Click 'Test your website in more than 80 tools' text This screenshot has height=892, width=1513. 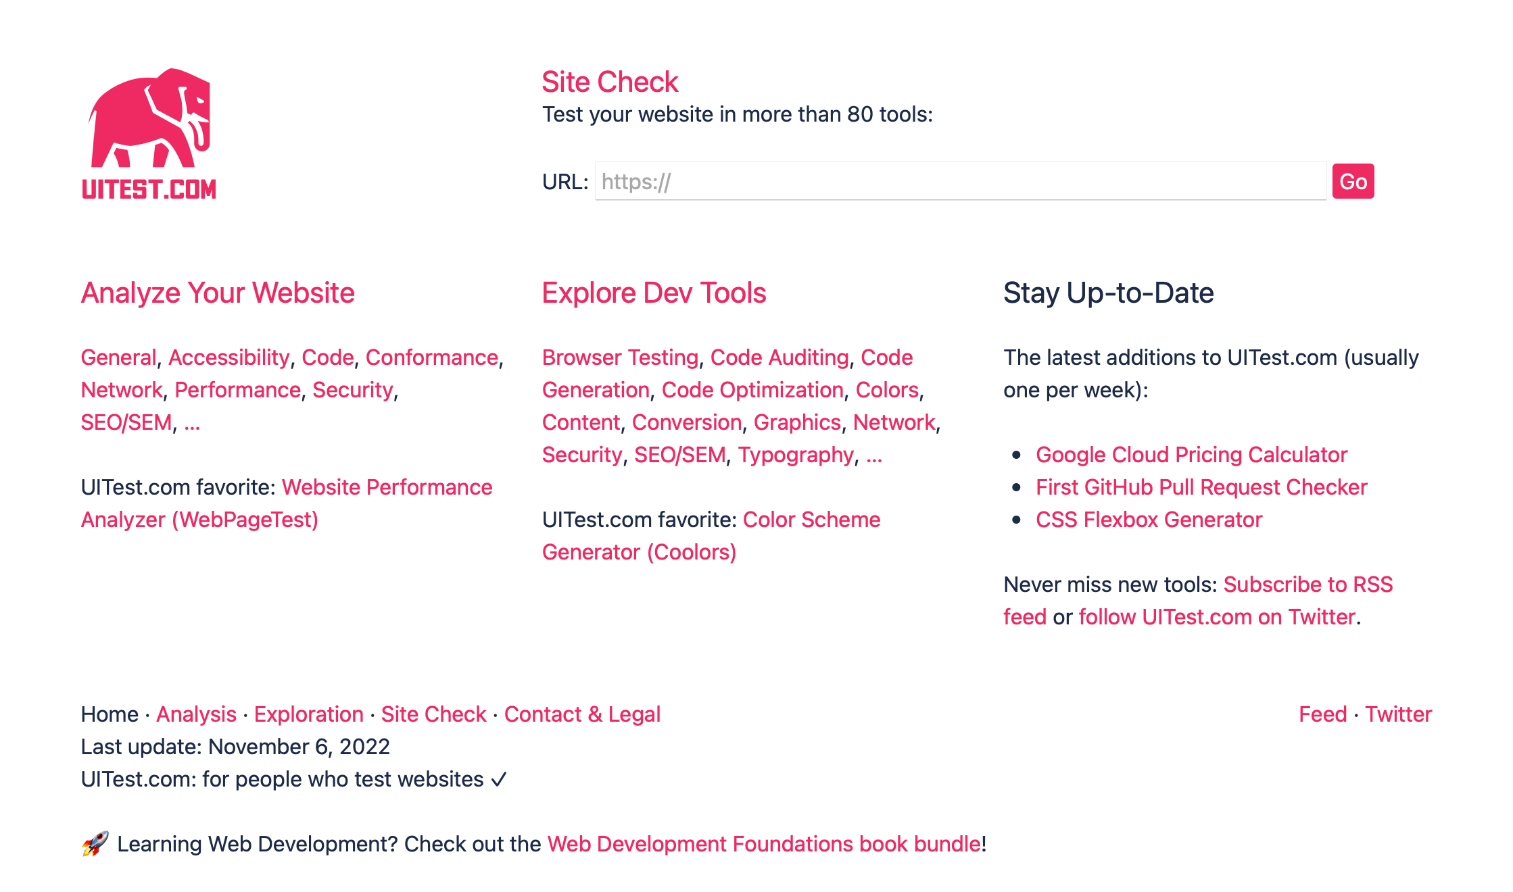click(737, 114)
